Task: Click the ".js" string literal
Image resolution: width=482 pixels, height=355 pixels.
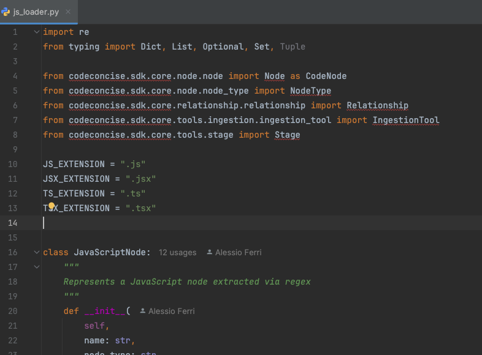Action: click(x=133, y=164)
